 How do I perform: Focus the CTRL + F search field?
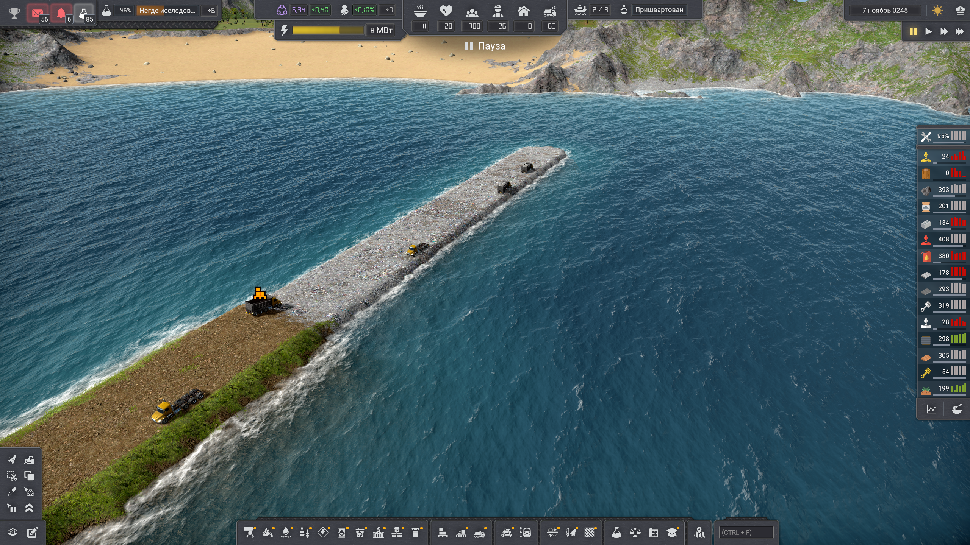[746, 533]
